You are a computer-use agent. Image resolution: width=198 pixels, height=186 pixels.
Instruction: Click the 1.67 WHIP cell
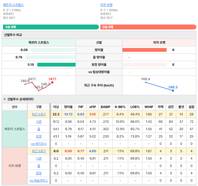click(149, 151)
